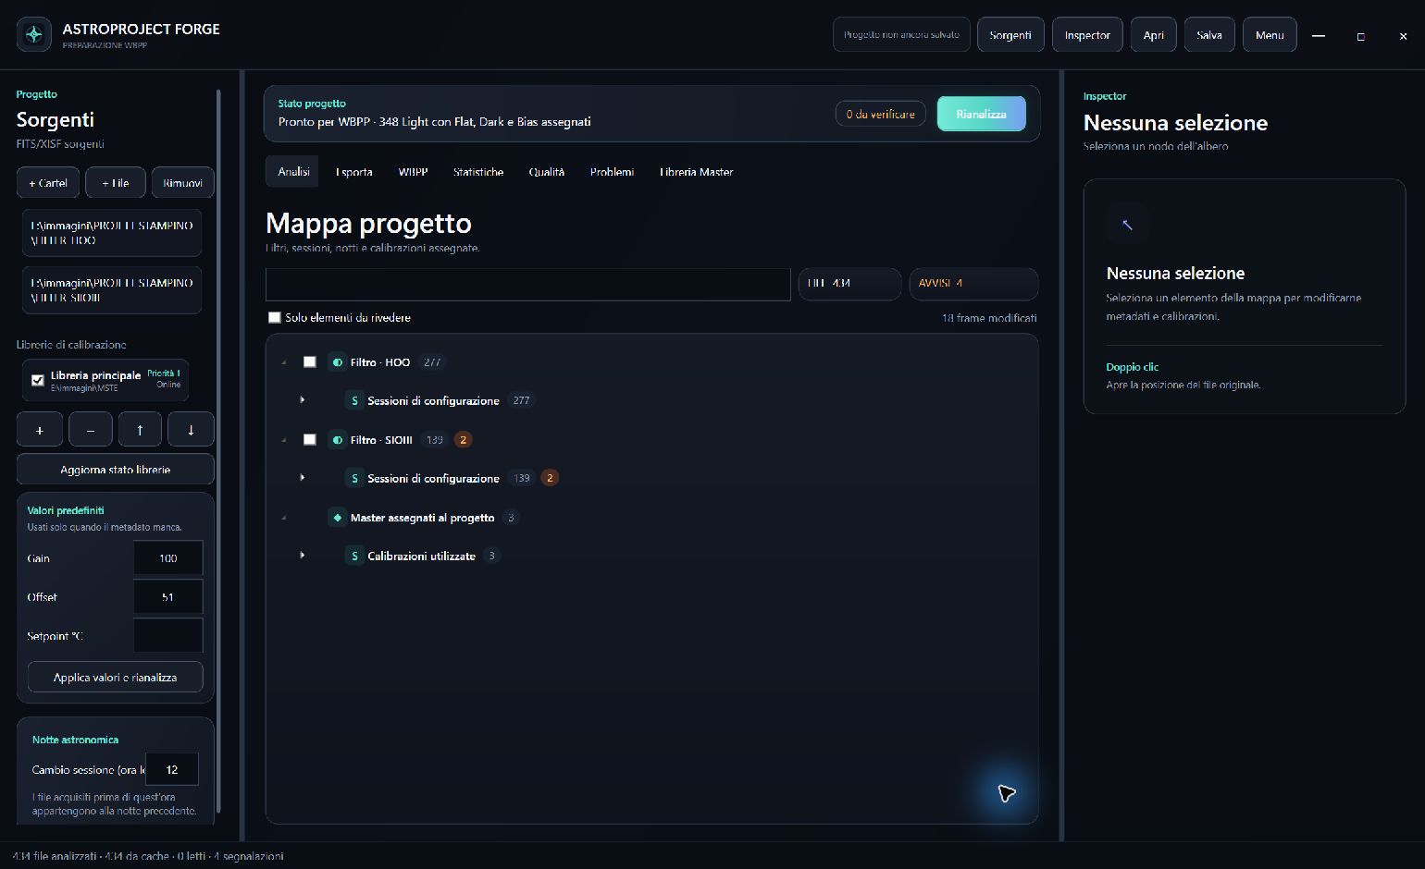Click the Rimuovi button

click(182, 183)
